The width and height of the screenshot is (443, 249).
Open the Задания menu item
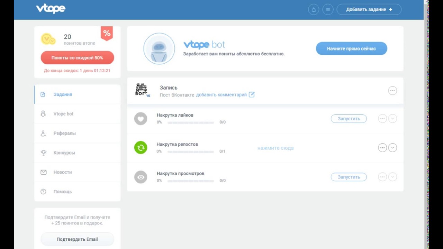[78, 94]
